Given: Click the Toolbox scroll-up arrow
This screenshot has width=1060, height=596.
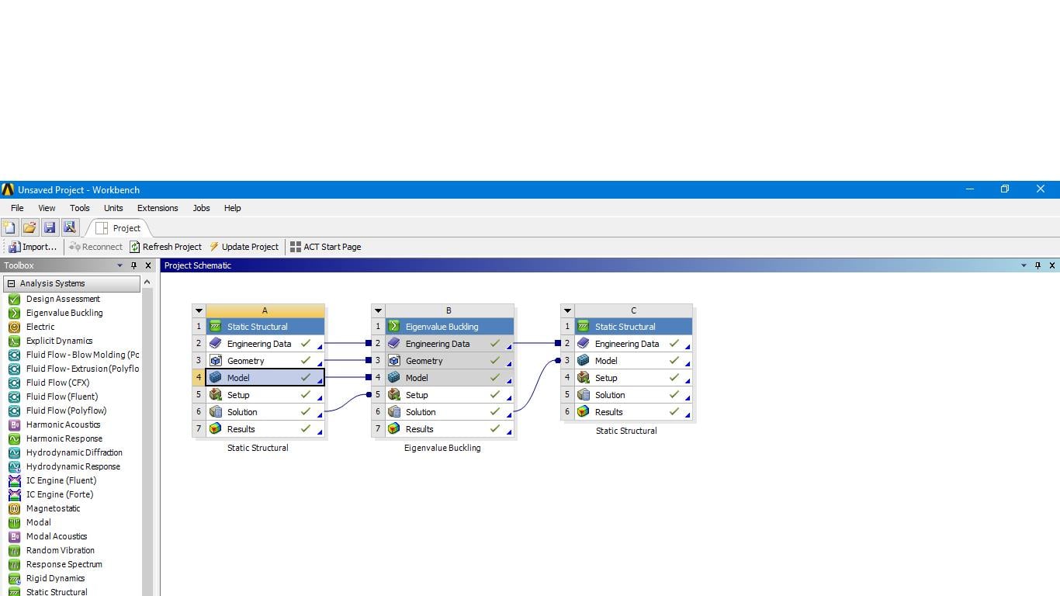Looking at the screenshot, I should coord(147,283).
